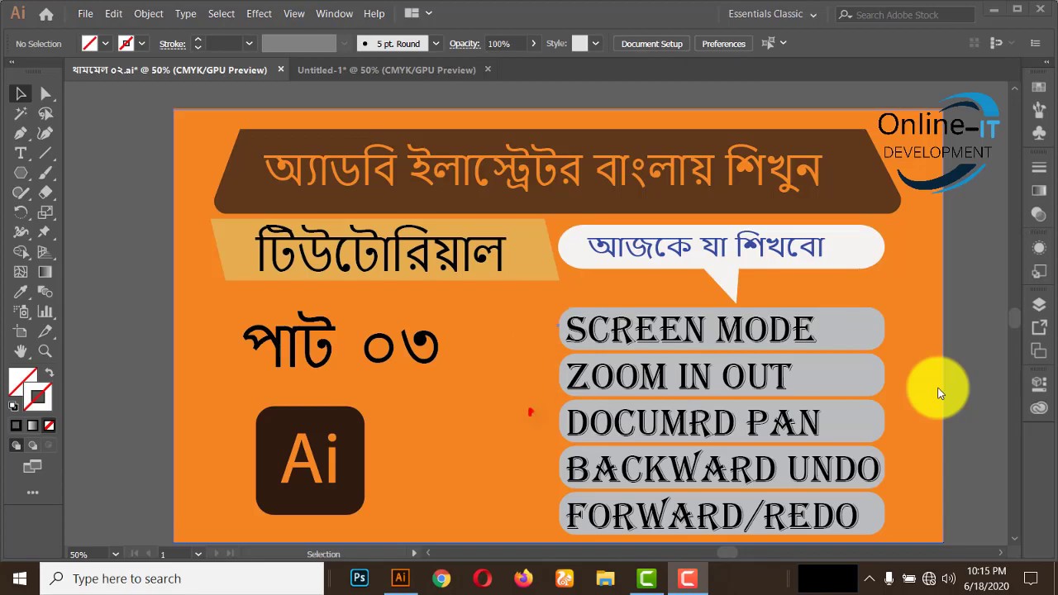Click the Document Setup button
The height and width of the screenshot is (595, 1058).
pos(652,43)
